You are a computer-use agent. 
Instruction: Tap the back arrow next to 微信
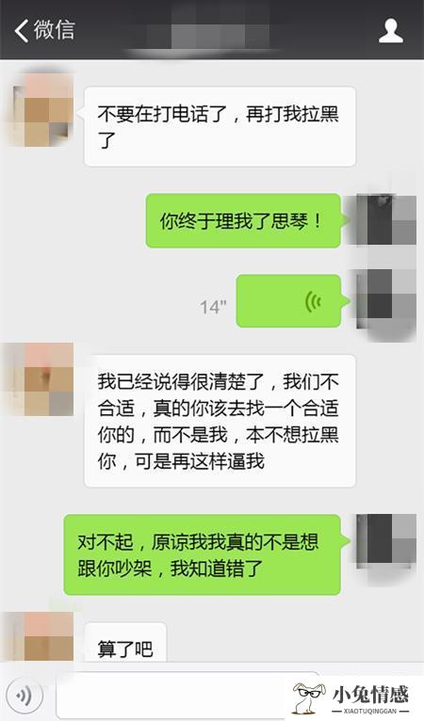[x=21, y=31]
